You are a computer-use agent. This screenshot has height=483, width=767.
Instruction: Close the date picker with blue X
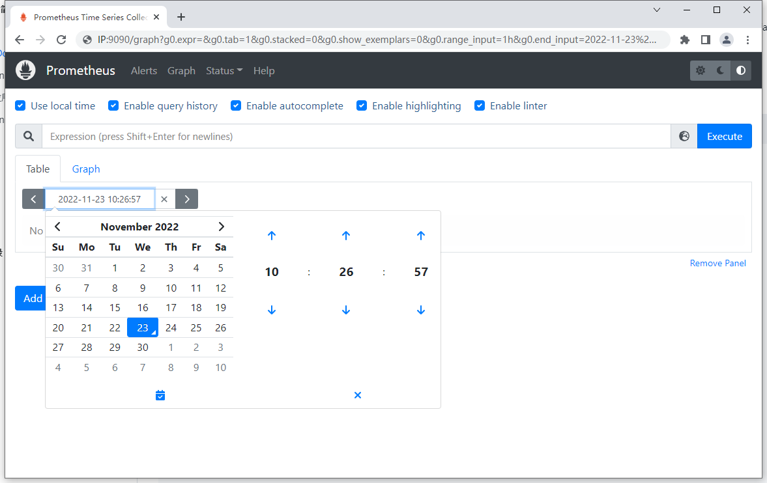point(358,395)
